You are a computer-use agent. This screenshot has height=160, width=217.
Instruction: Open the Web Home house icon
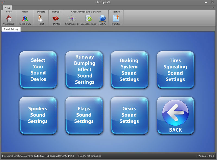coord(9,18)
